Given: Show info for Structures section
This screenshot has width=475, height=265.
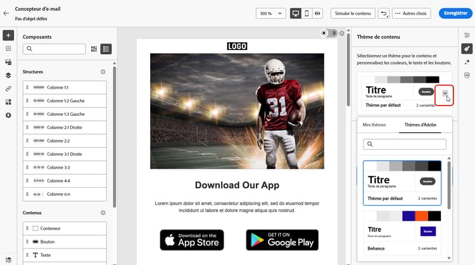Looking at the screenshot, I should click(x=103, y=71).
